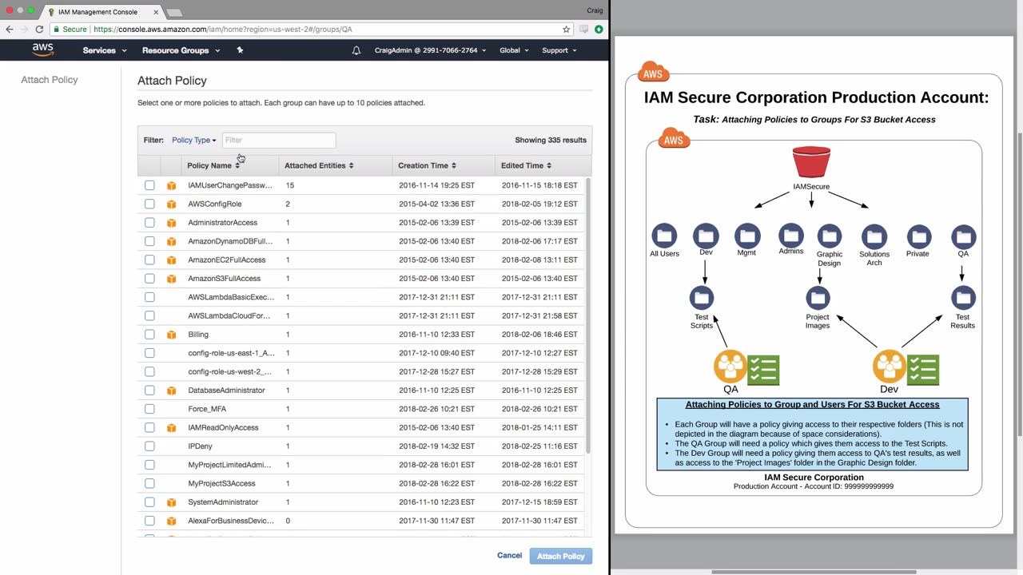Tick the AmazonDynamoDBFull policy checkbox
Image resolution: width=1023 pixels, height=575 pixels.
[149, 241]
